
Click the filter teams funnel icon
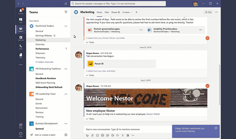66,12
